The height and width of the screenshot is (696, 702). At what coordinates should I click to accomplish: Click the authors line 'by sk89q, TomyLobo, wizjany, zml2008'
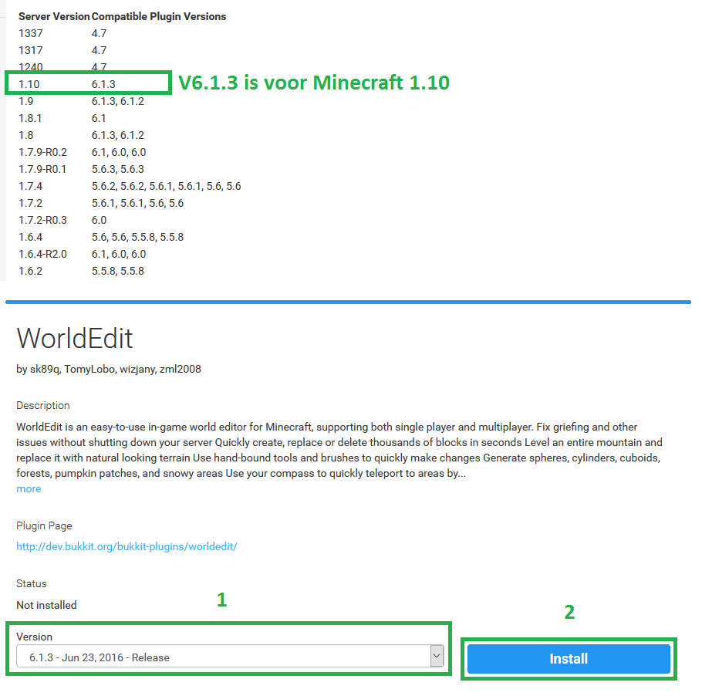(x=109, y=369)
